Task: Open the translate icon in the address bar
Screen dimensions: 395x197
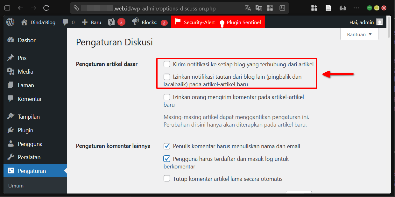Action: (248, 8)
